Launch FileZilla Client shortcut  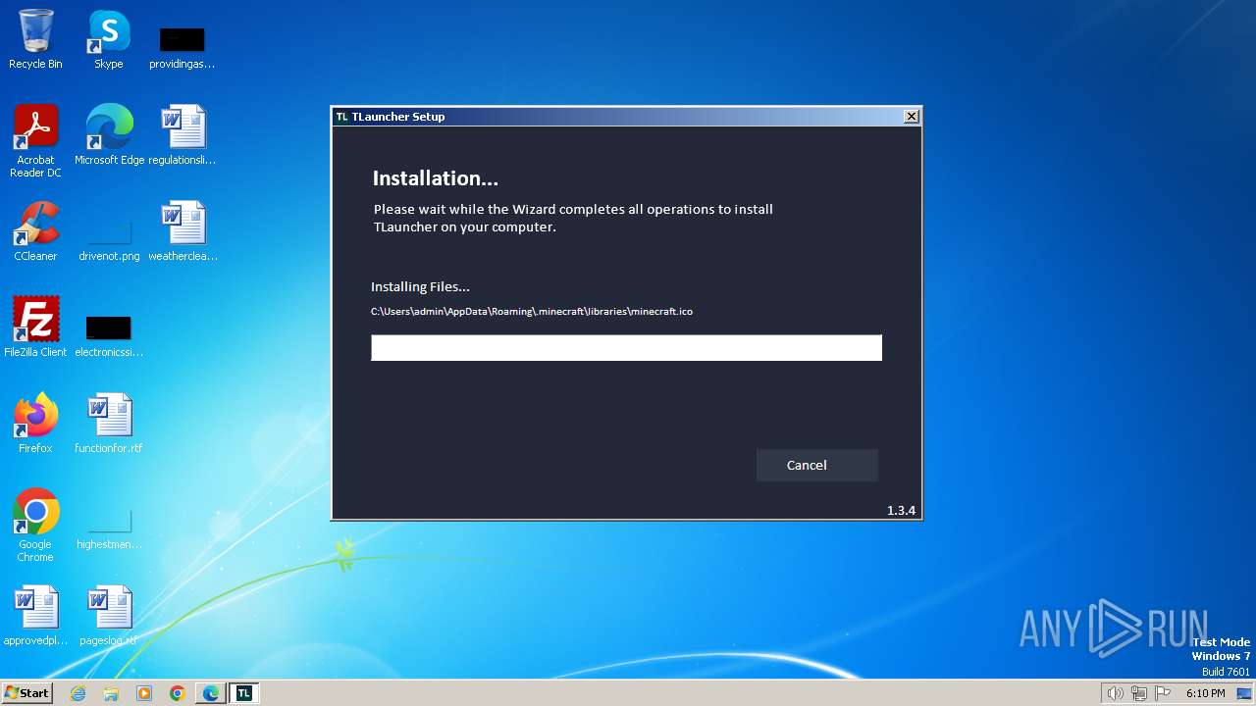pos(35,327)
